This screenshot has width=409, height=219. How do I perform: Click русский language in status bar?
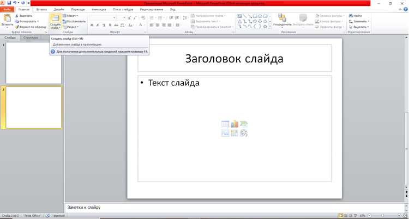(59, 216)
